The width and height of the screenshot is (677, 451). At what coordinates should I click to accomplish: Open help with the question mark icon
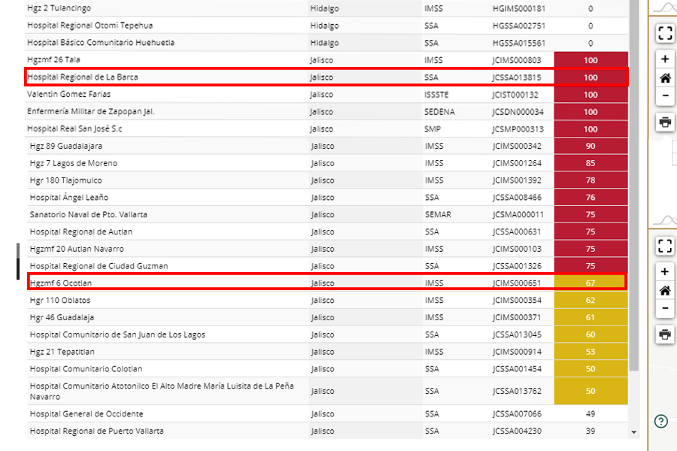(661, 421)
